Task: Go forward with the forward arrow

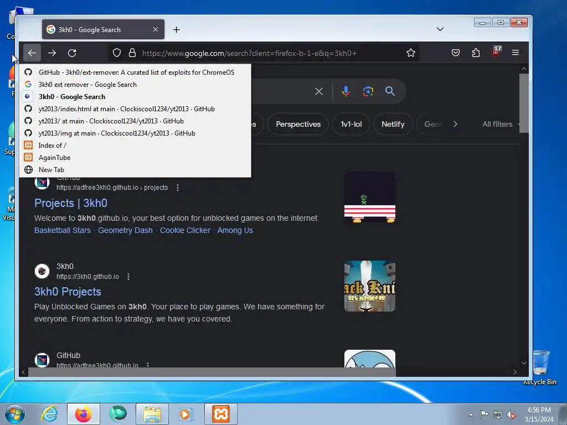Action: 52,53
